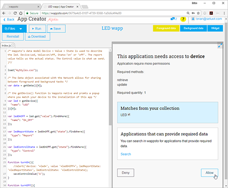Click the App Creator heading
This screenshot has height=188, width=228.
coord(31,19)
